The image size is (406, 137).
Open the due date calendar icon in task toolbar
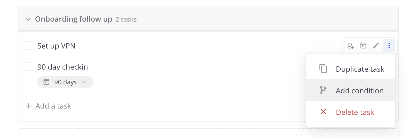click(x=363, y=46)
